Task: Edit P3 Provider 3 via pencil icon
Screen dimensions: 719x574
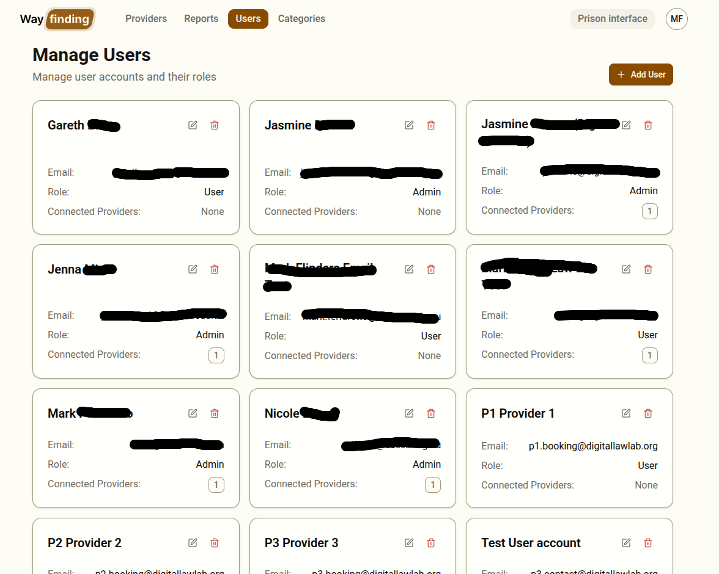Action: click(408, 542)
